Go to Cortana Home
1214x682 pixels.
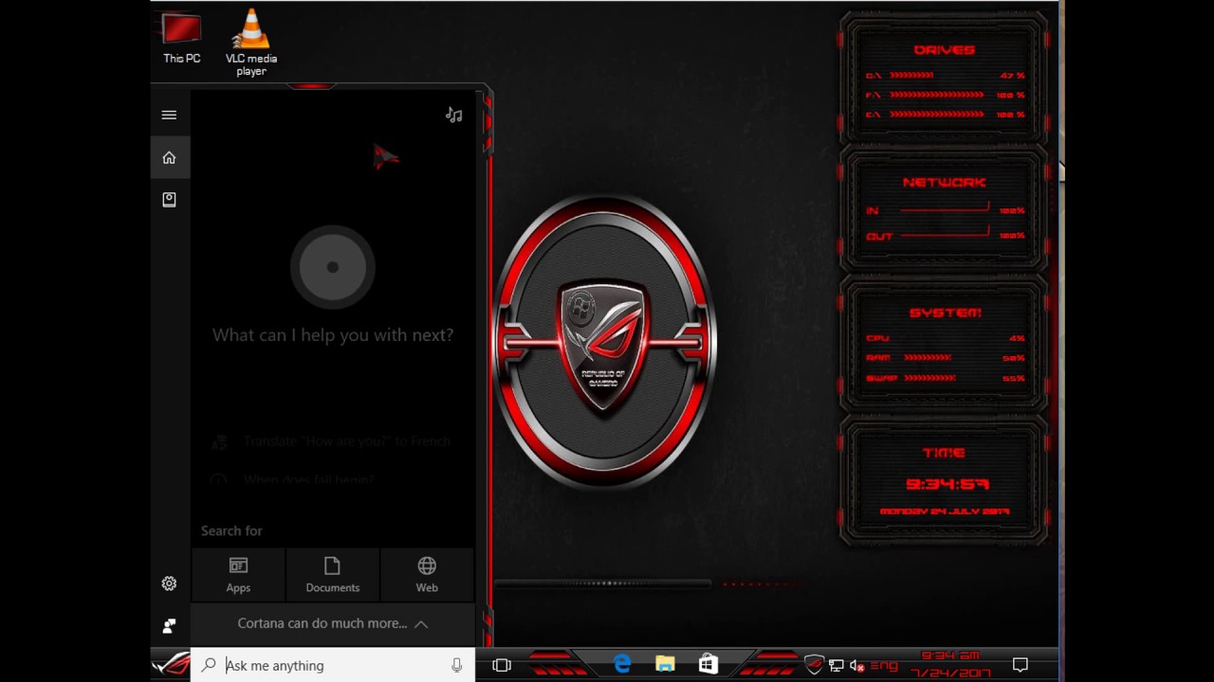pos(169,157)
